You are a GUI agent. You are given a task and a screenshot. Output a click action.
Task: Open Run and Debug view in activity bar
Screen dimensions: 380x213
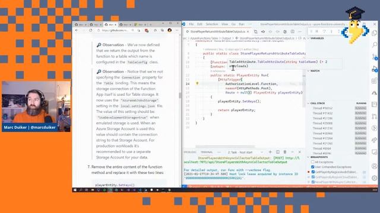[x=375, y=69]
